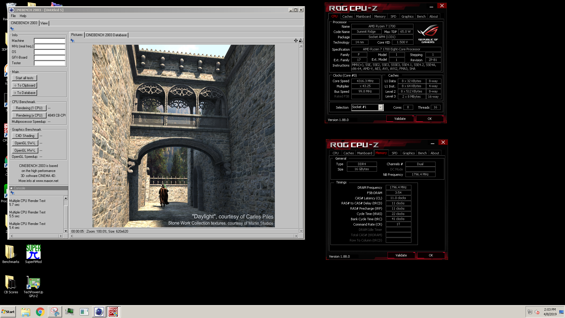Viewport: 565px width, 318px height.
Task: Click the CINEBENCH title bar app icon
Action: 11,10
